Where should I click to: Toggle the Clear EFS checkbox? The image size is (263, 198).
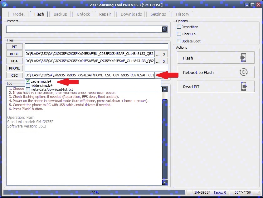tap(179, 34)
